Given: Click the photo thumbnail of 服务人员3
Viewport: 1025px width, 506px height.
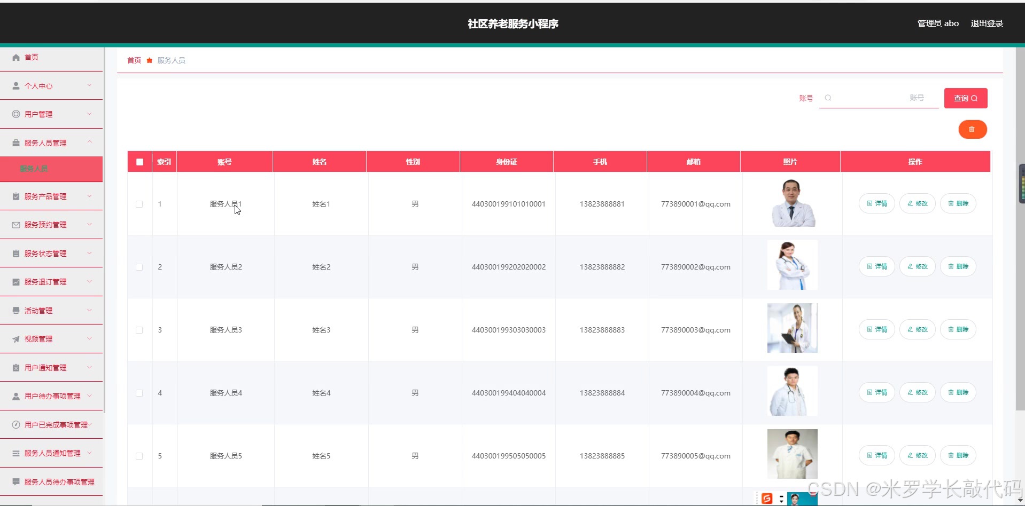Looking at the screenshot, I should (x=793, y=328).
